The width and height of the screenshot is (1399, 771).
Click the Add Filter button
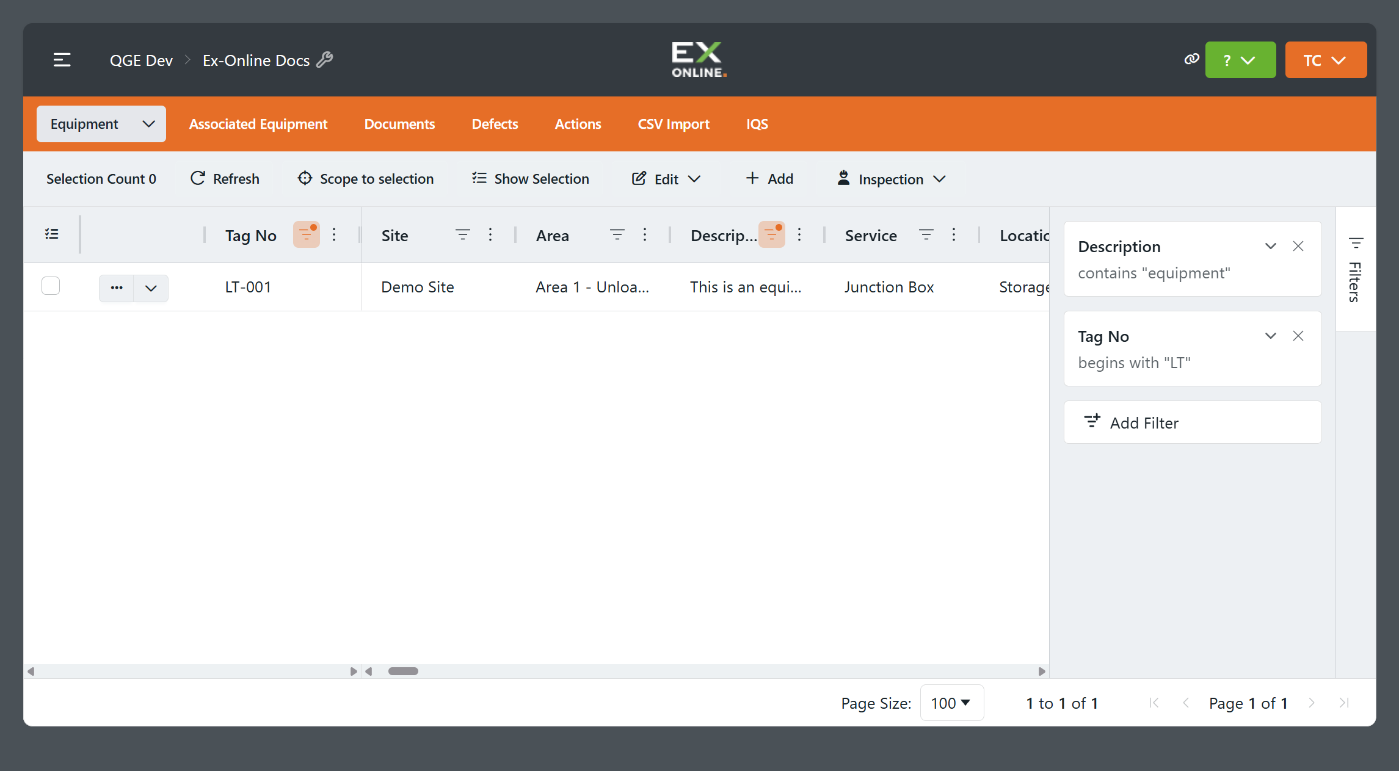(x=1193, y=422)
